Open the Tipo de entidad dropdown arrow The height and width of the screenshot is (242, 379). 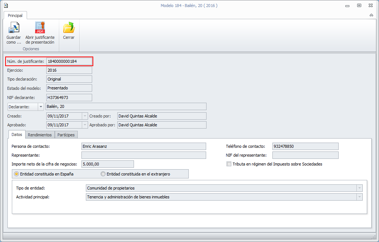click(359, 188)
